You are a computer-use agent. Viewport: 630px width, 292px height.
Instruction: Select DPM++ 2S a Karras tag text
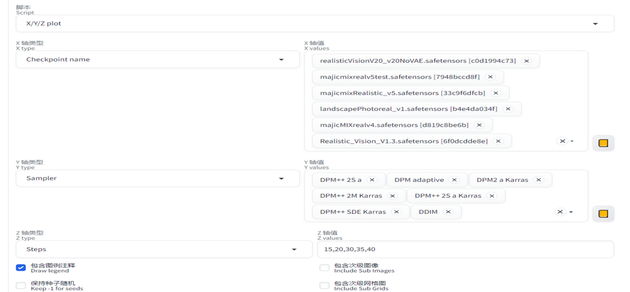[x=448, y=196]
